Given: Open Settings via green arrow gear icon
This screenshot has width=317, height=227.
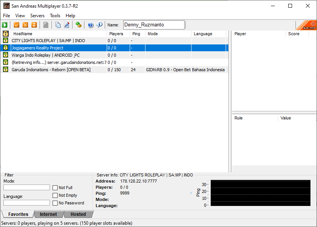Looking at the screenshot, I should click(78, 25).
